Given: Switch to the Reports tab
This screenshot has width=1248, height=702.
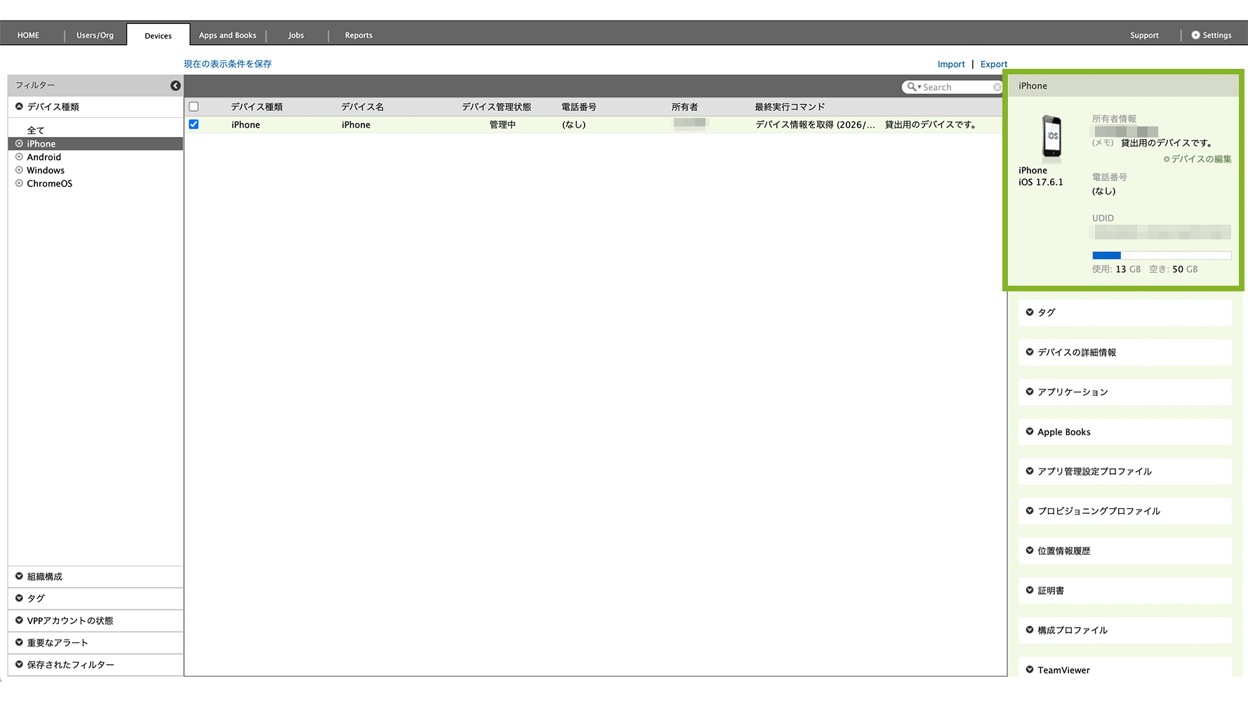Looking at the screenshot, I should pos(358,35).
